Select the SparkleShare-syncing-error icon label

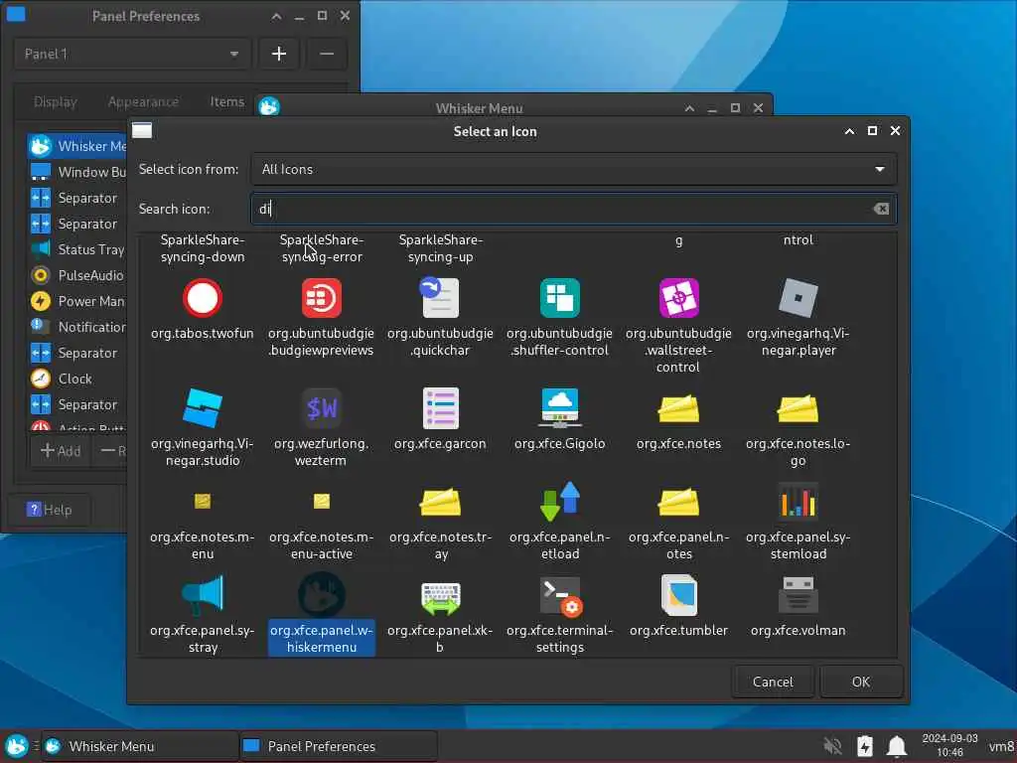pos(322,248)
